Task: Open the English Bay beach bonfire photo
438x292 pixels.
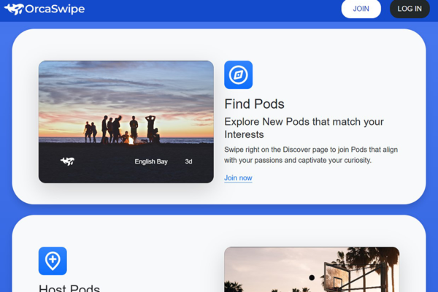Action: (x=126, y=122)
